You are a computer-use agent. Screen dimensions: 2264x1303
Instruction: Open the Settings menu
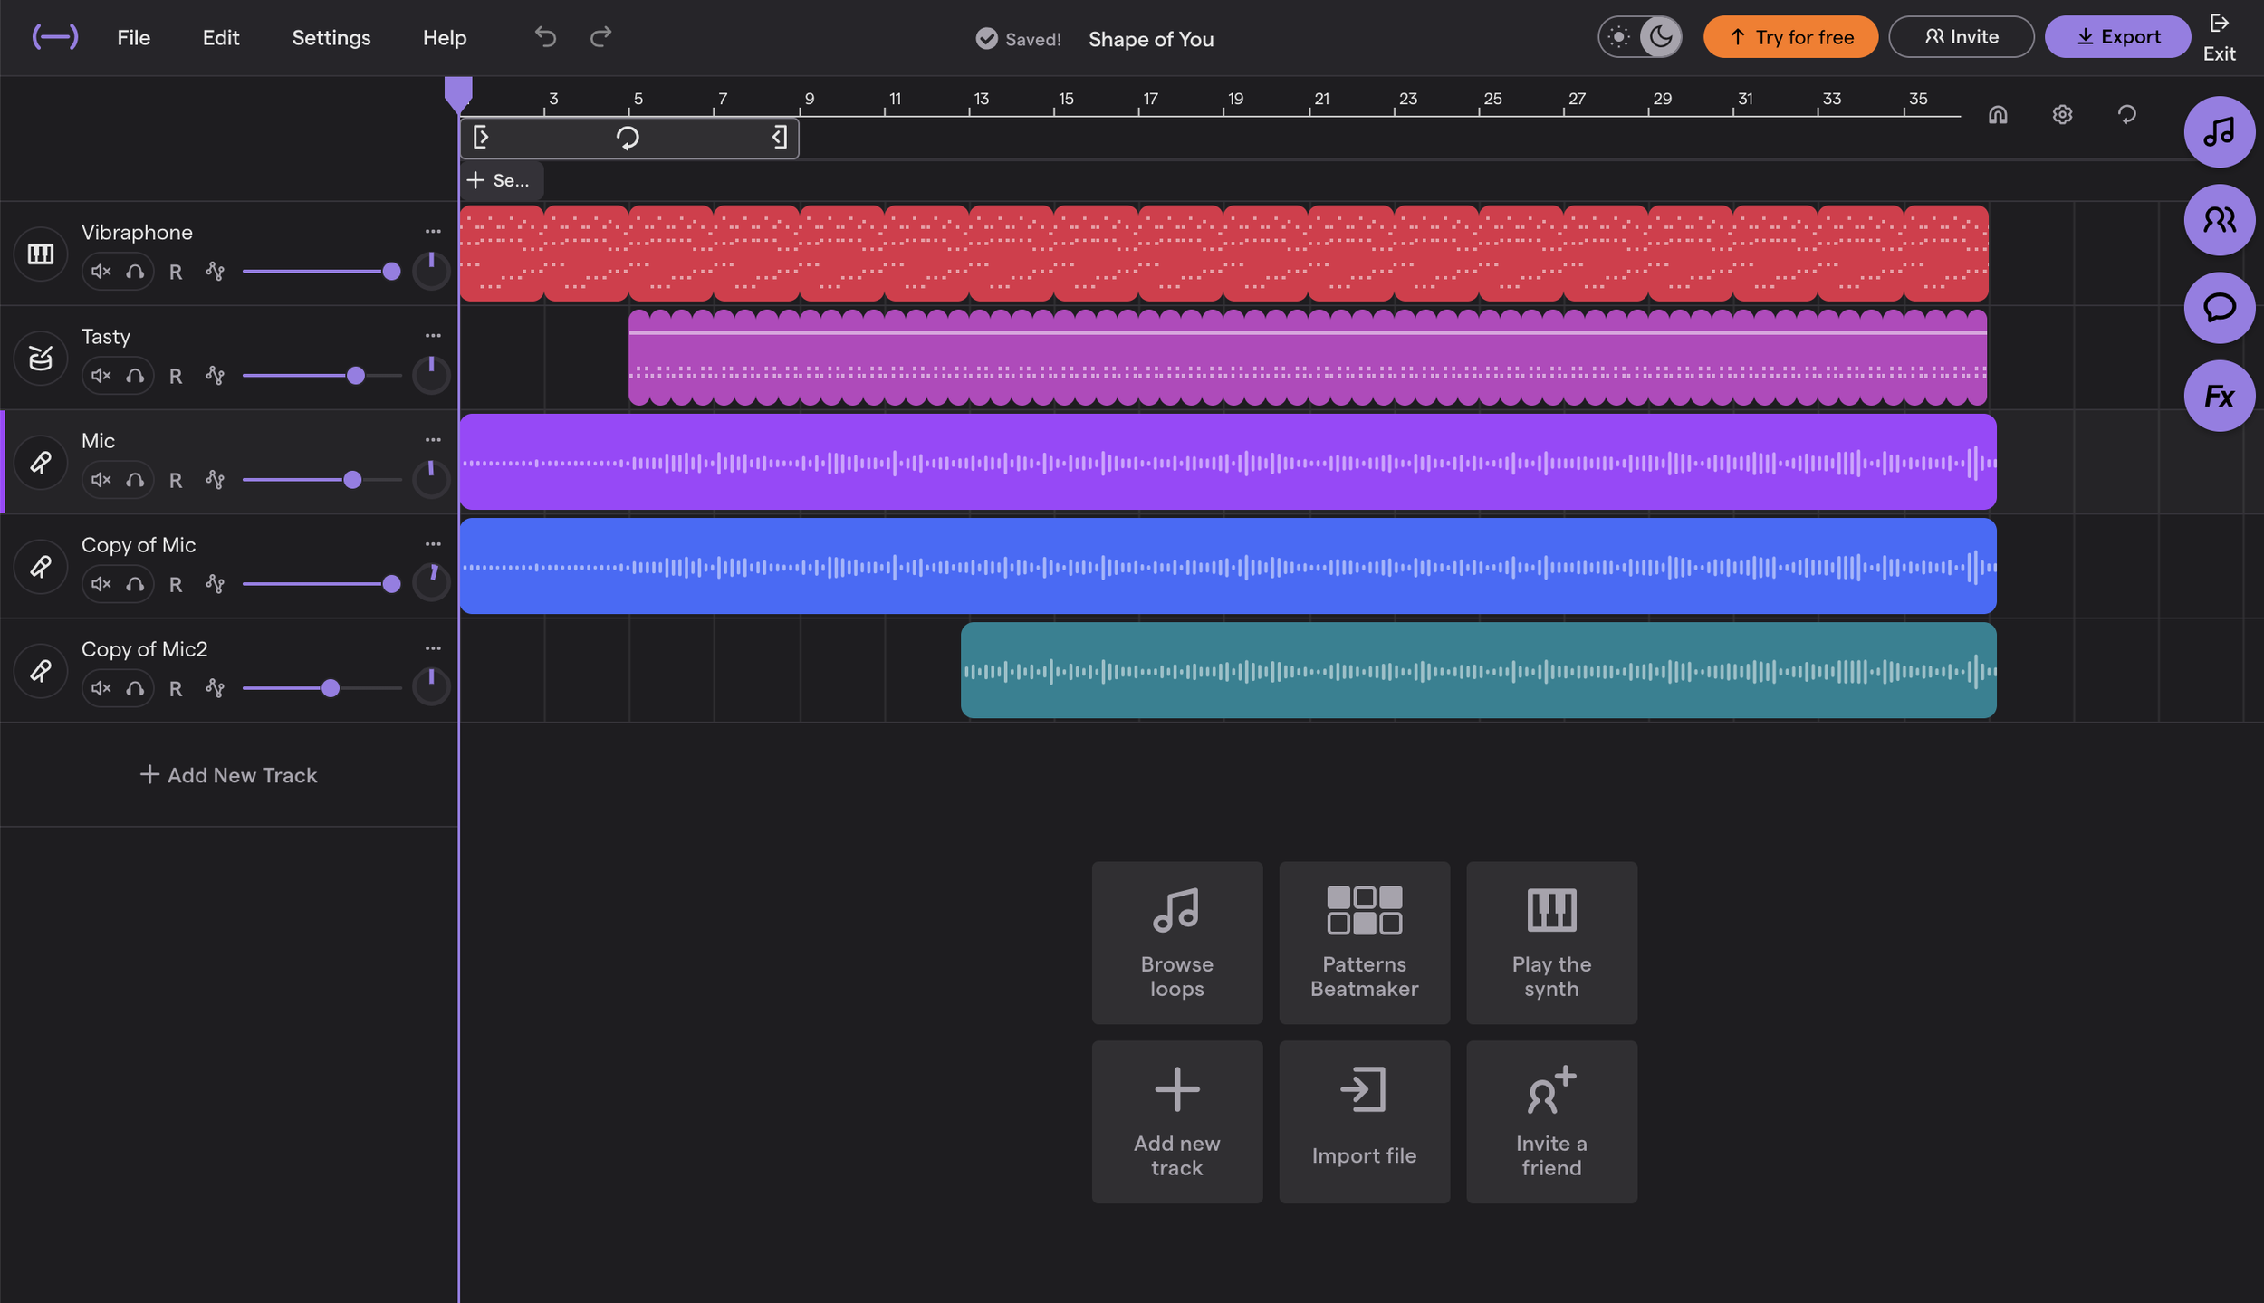[331, 37]
